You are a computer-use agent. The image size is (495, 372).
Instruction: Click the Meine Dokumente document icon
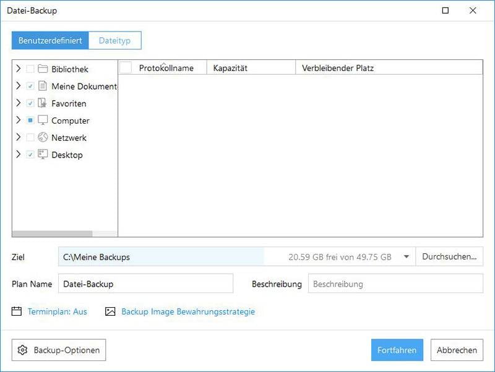(43, 87)
